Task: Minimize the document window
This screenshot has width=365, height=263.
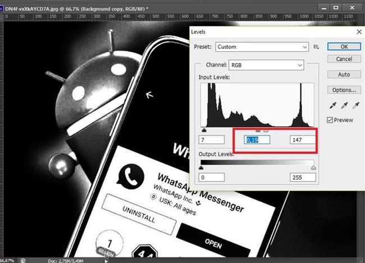Action: tap(324, 8)
